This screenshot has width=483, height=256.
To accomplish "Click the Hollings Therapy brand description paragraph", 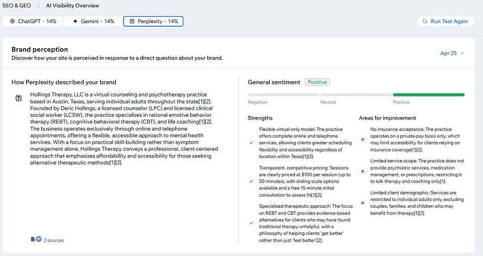I will (x=124, y=128).
